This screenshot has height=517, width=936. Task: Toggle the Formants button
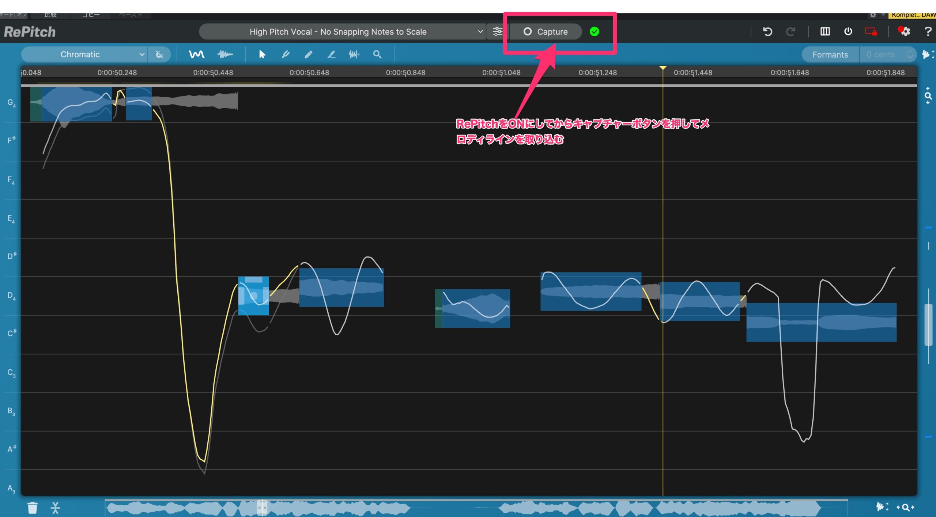830,54
